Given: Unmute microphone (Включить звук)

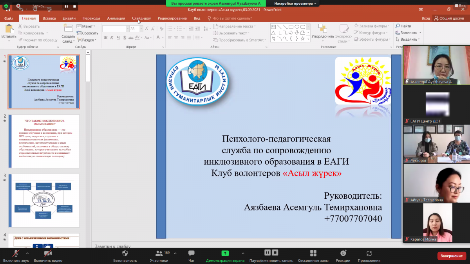Looking at the screenshot, I should [16, 256].
